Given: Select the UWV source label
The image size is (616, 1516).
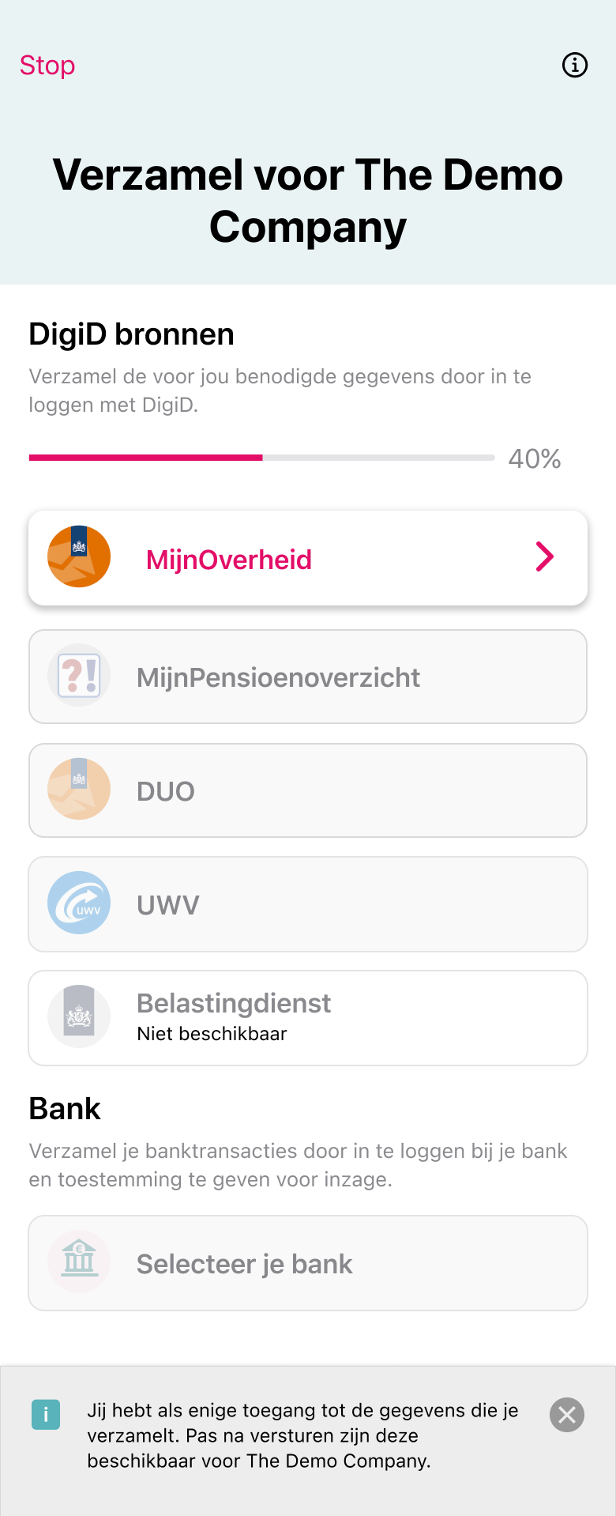Looking at the screenshot, I should [168, 905].
